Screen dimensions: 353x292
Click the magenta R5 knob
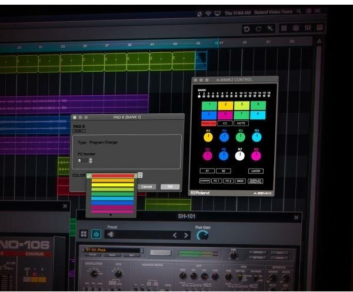208,156
